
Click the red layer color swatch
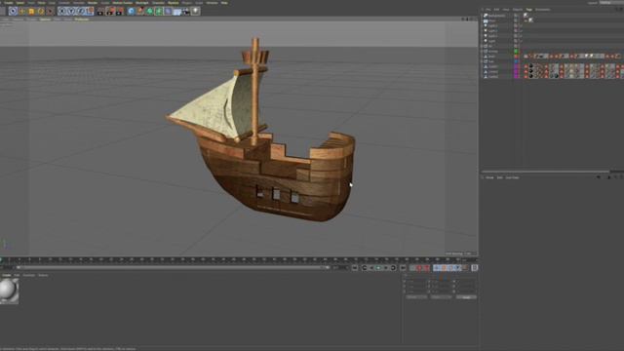click(516, 57)
